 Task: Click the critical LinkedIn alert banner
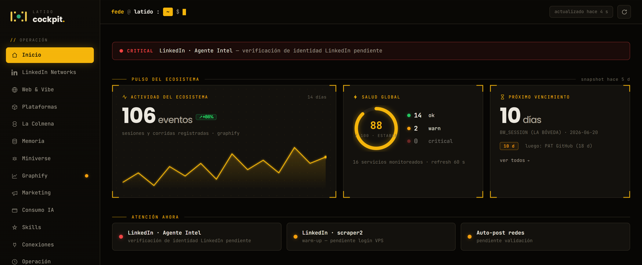point(371,51)
